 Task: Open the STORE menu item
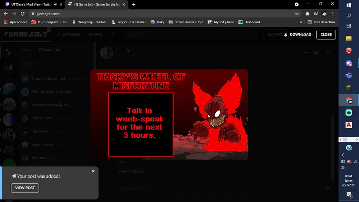pos(95,34)
